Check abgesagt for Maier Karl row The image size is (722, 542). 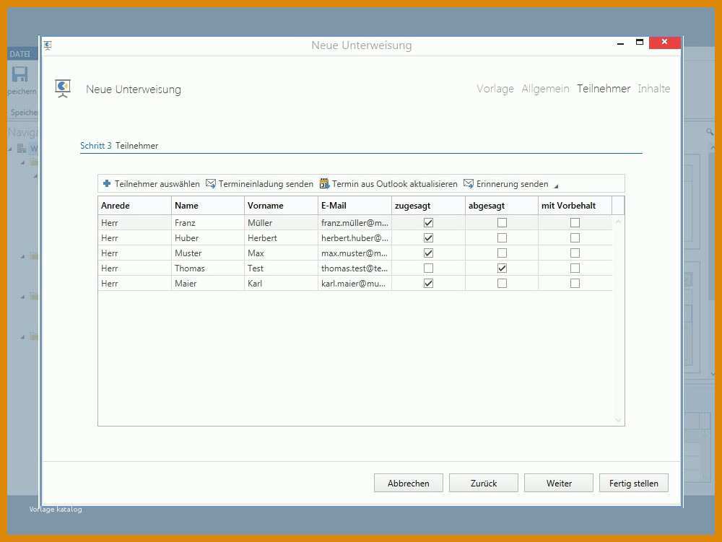(502, 284)
